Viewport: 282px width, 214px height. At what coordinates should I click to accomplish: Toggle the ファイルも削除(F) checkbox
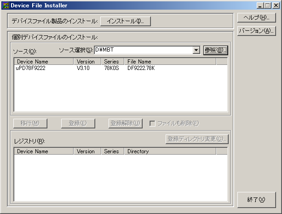pos(152,123)
